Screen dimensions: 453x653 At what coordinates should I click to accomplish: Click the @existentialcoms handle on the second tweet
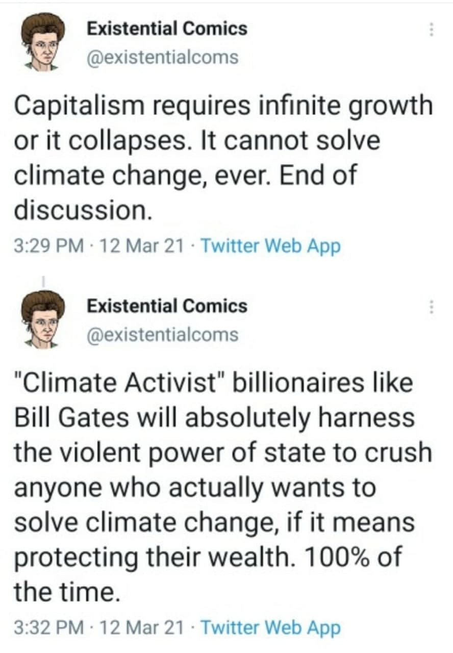click(x=163, y=335)
